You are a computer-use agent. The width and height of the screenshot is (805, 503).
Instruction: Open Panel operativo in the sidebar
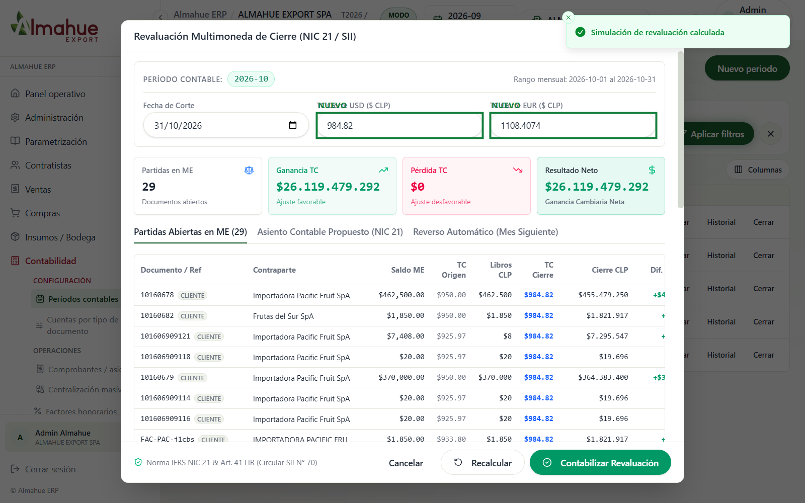[x=55, y=94]
